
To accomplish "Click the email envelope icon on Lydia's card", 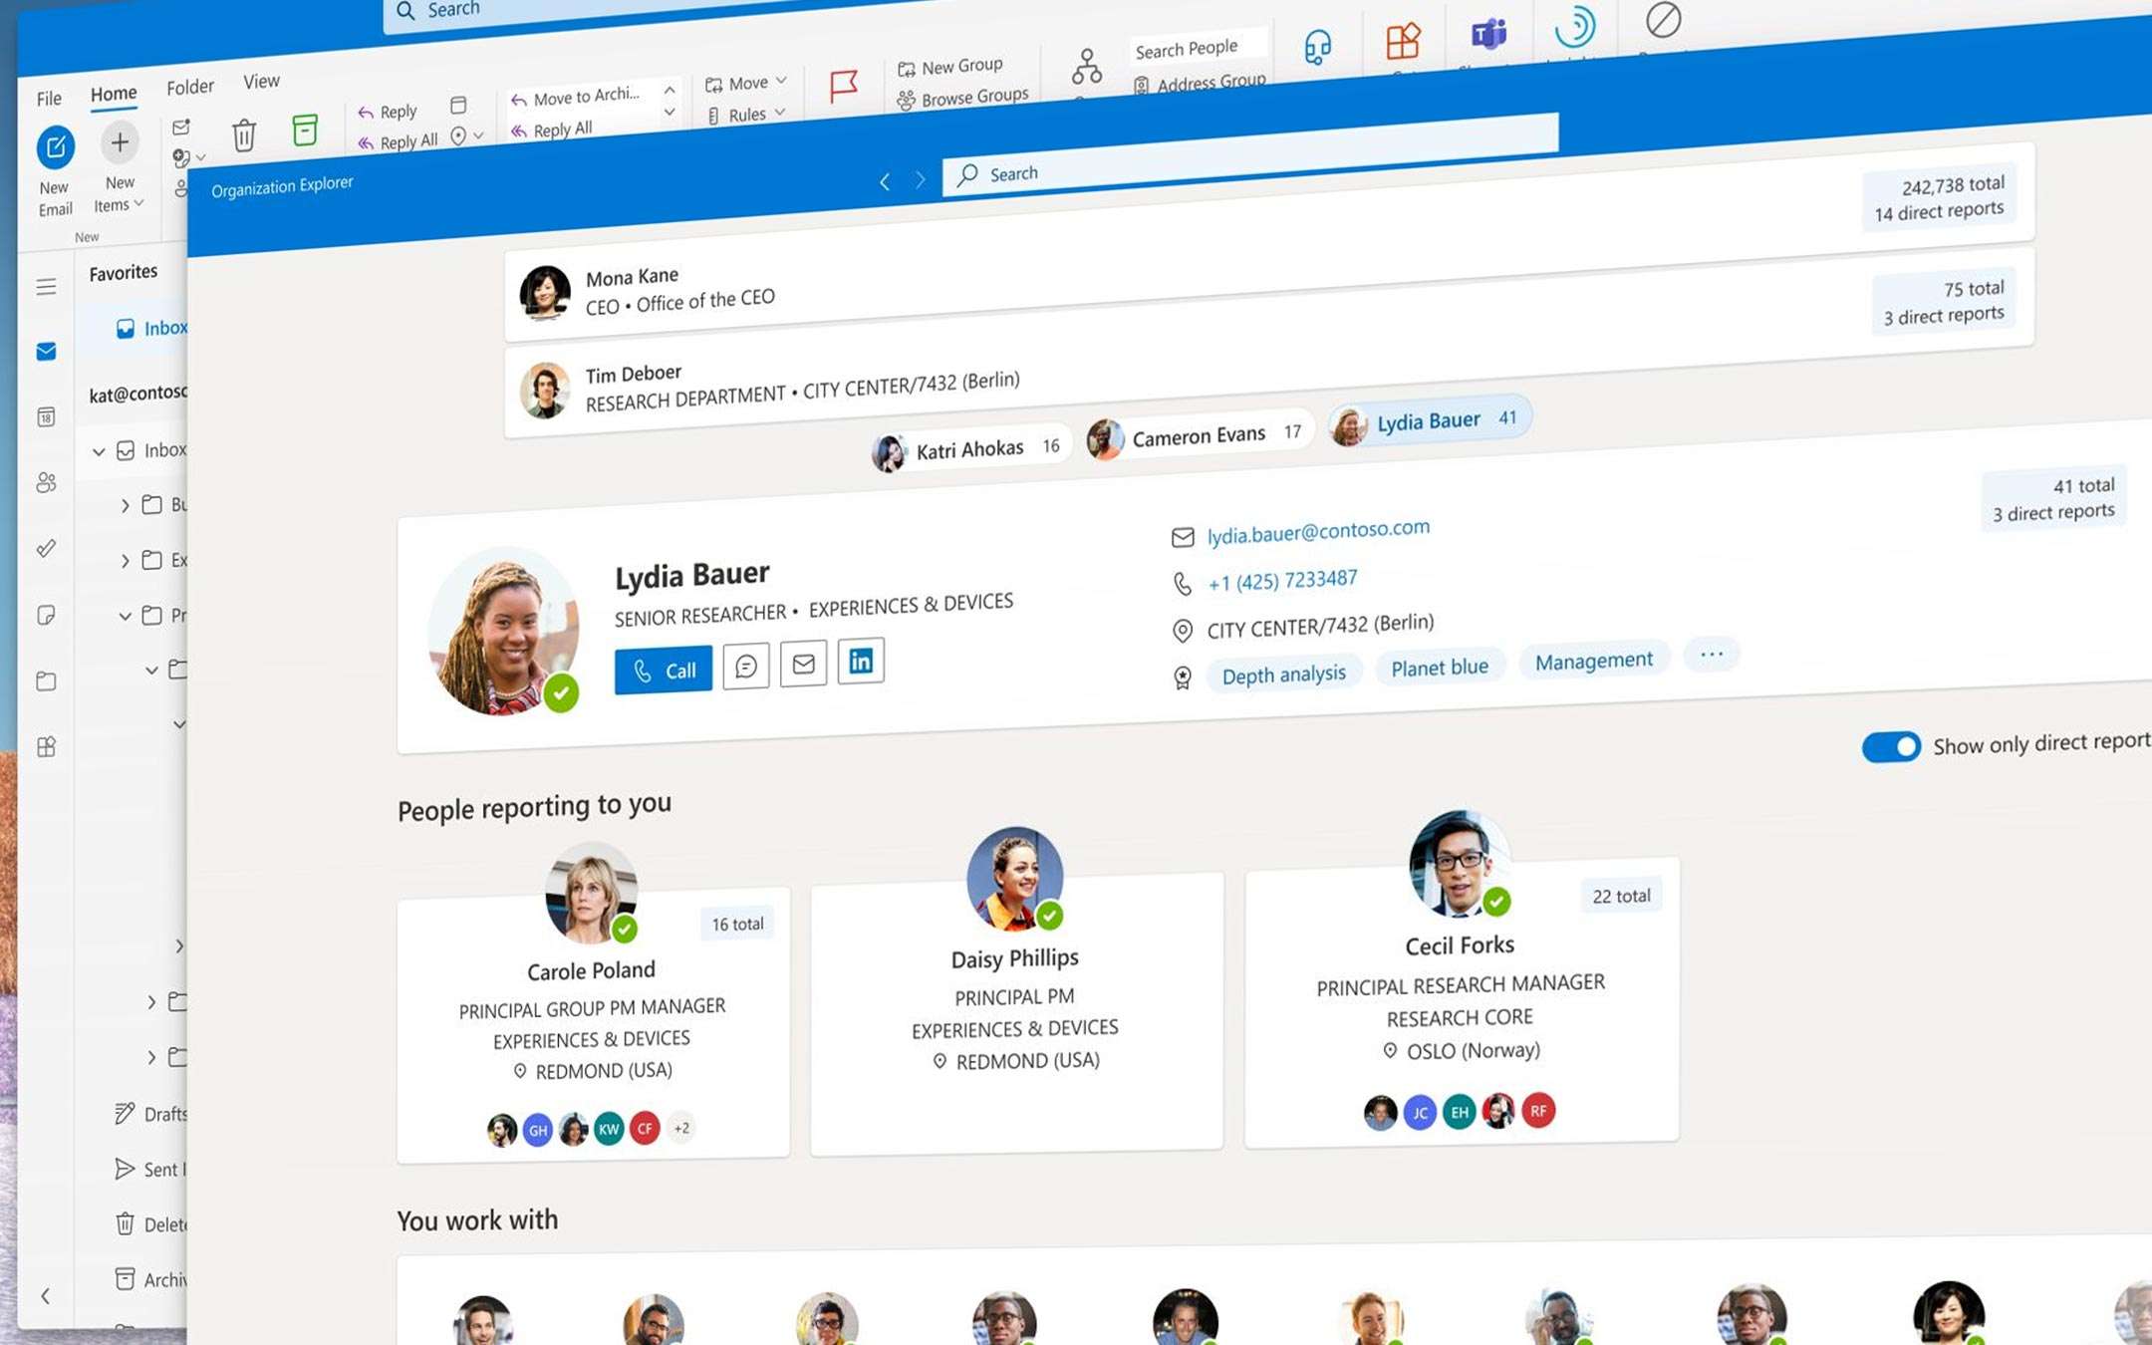I will pos(803,664).
